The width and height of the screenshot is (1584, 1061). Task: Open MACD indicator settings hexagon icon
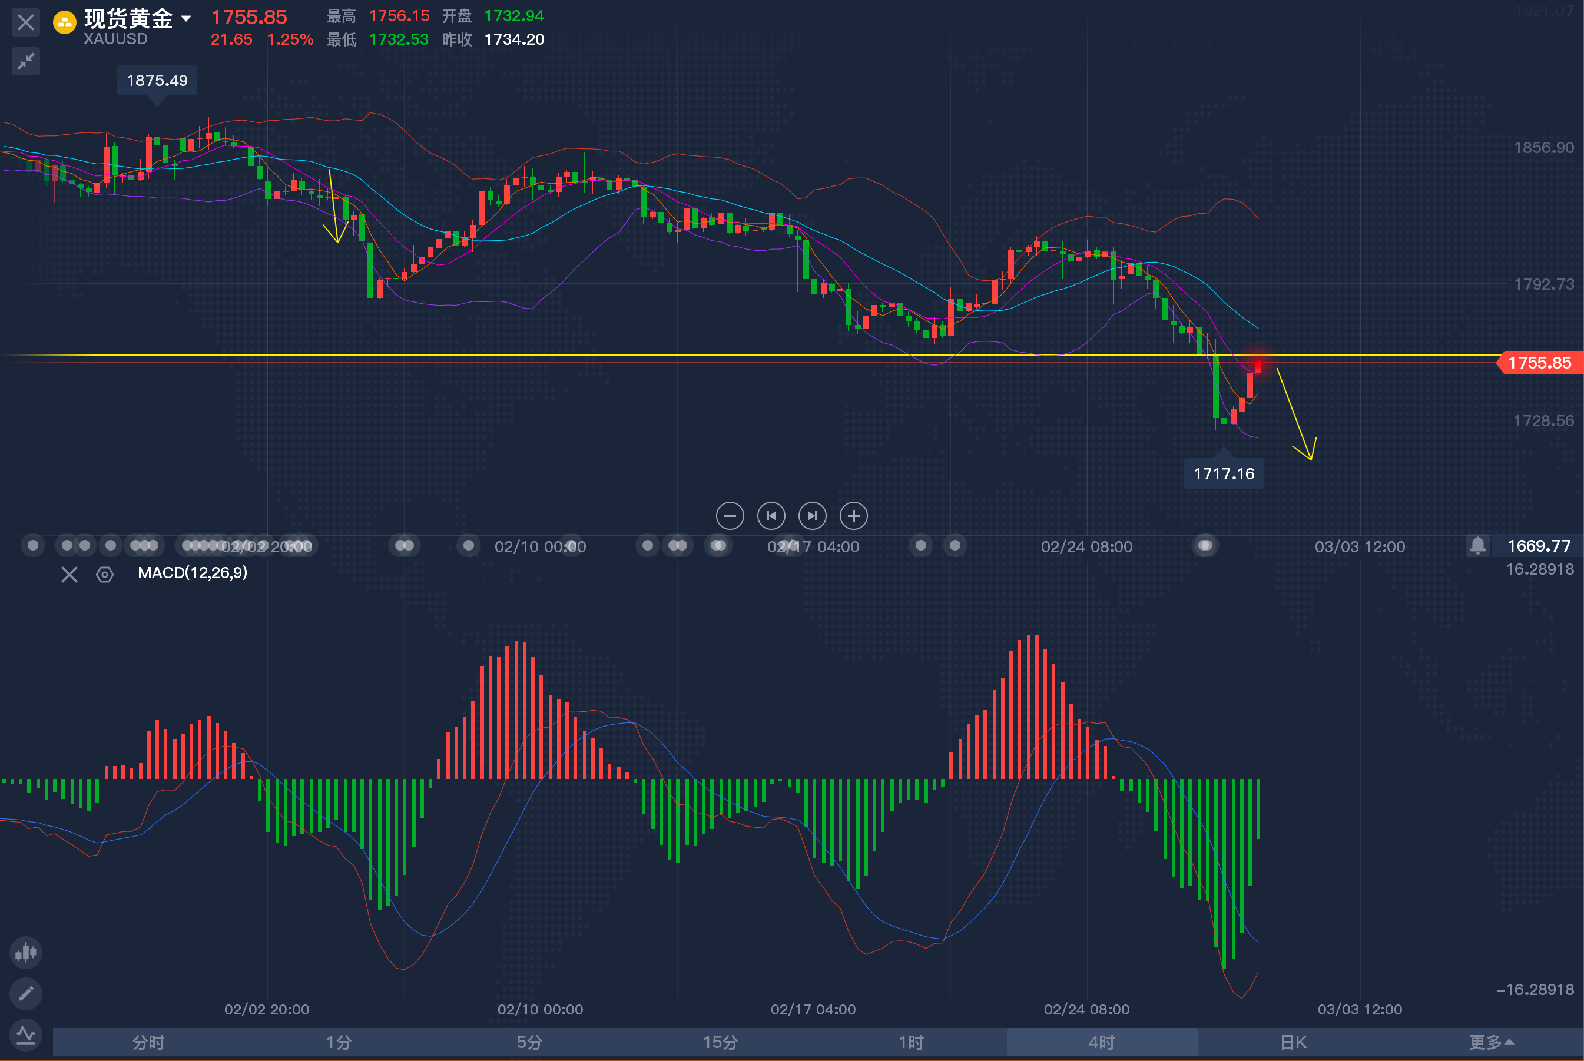click(x=105, y=575)
